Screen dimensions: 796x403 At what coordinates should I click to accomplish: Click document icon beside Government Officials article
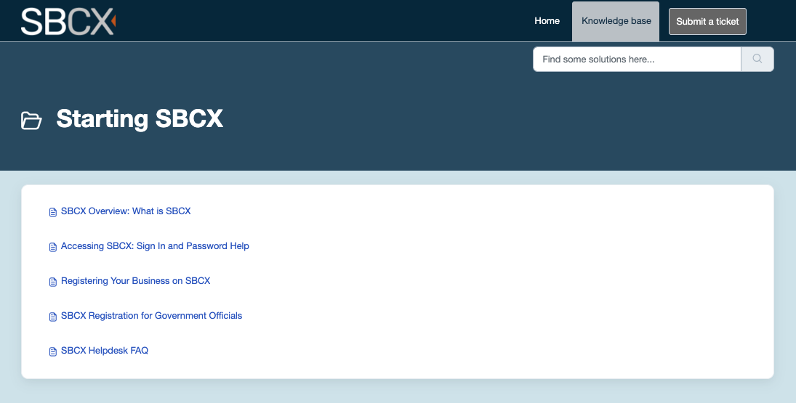(x=53, y=317)
